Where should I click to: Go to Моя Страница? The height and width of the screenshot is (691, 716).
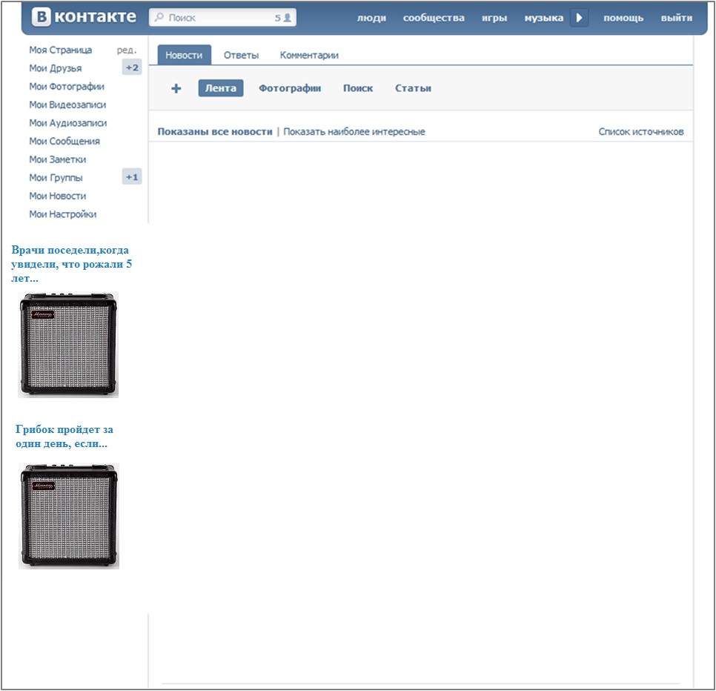click(x=60, y=50)
